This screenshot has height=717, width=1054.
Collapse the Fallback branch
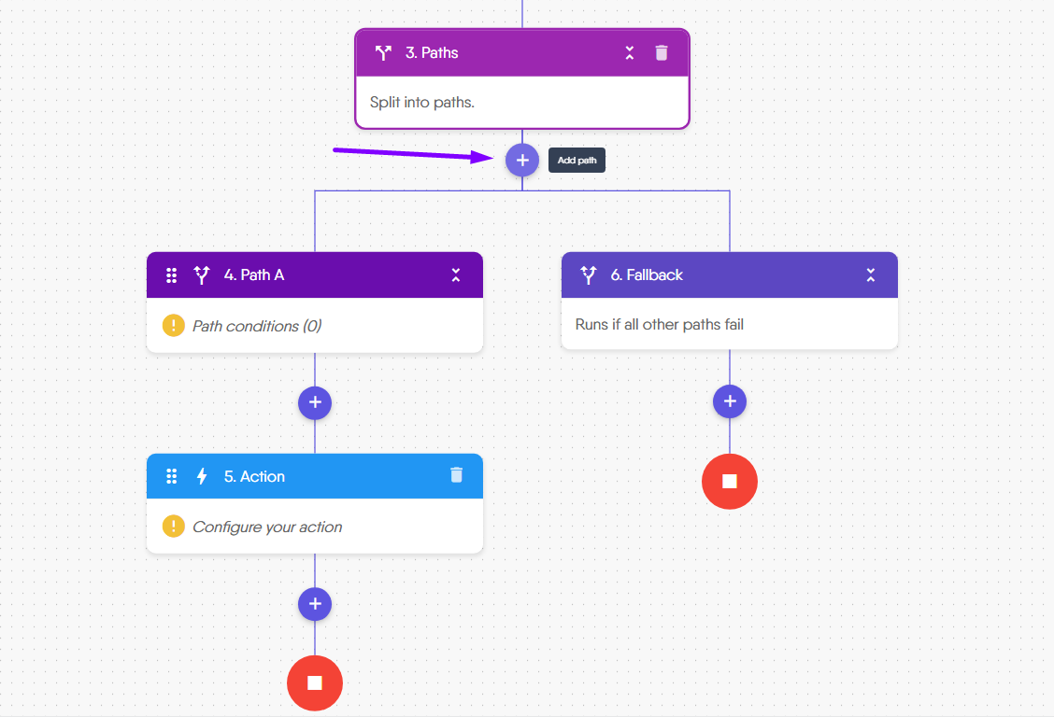[x=871, y=274]
